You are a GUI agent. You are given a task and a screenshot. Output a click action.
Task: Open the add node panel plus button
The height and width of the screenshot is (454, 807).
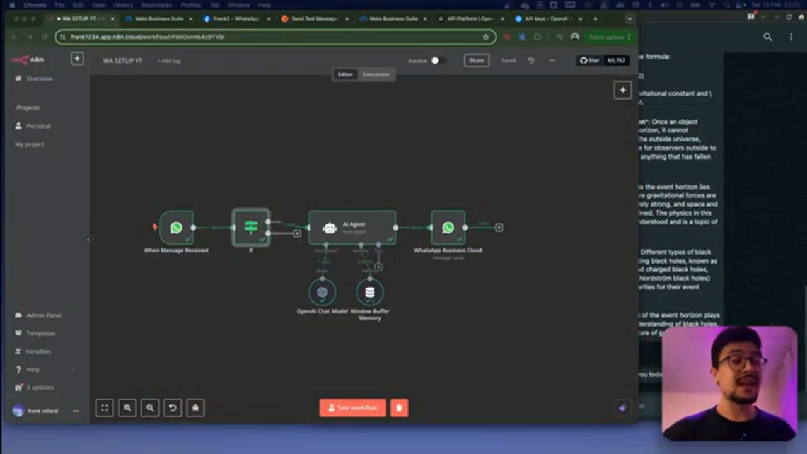(622, 90)
